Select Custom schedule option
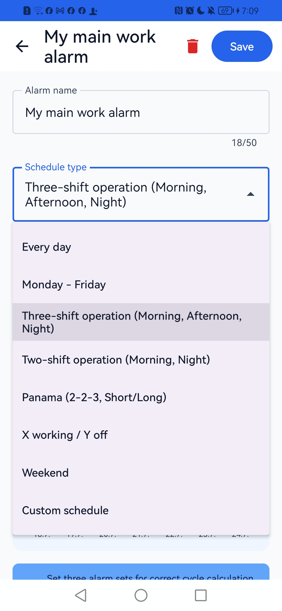Screen dimensions: 282x611 pyautogui.click(x=141, y=510)
